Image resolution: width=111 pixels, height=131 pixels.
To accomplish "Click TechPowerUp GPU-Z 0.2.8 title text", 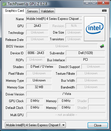I will coord(28,4).
